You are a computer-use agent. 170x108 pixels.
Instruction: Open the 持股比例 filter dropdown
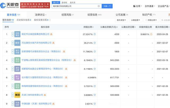coord(151,20)
